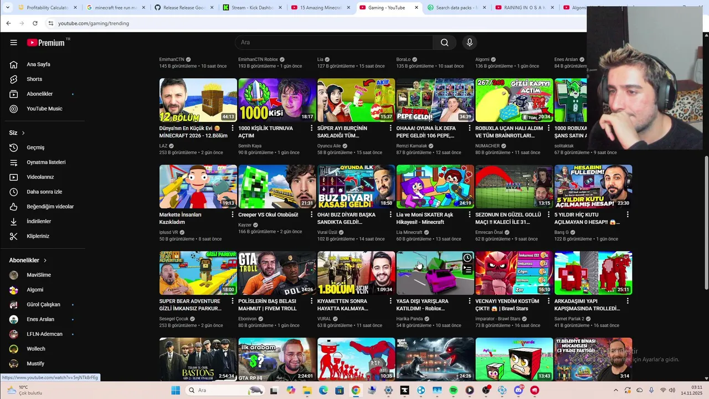Viewport: 709px width, 399px height.
Task: Click the YouTube Premium logo
Action: point(46,43)
